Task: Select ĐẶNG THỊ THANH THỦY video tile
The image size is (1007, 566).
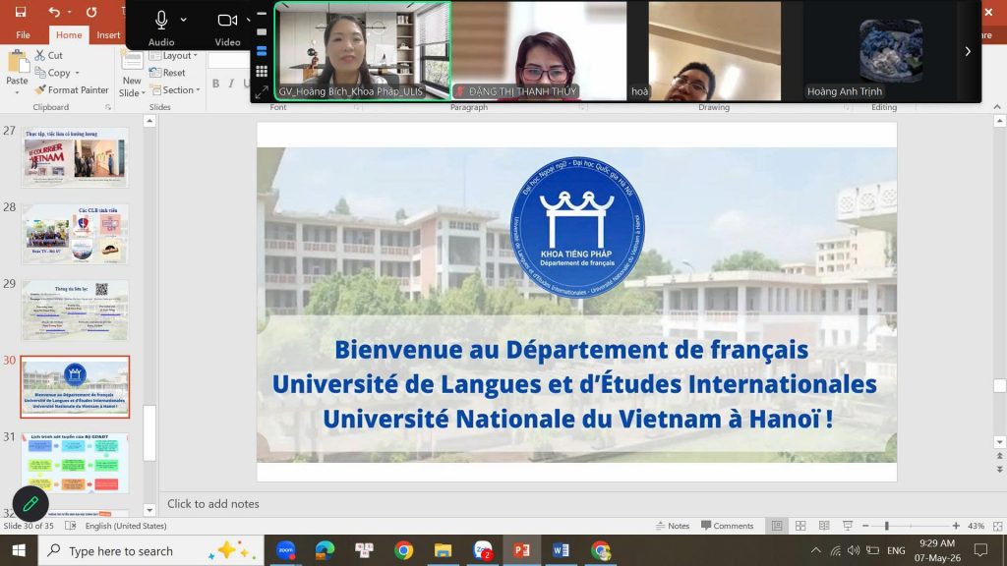Action: [539, 51]
